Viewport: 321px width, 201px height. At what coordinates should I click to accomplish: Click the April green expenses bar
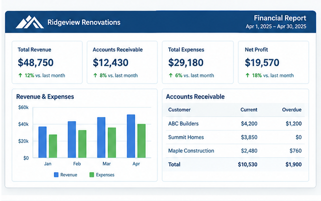pos(141,141)
